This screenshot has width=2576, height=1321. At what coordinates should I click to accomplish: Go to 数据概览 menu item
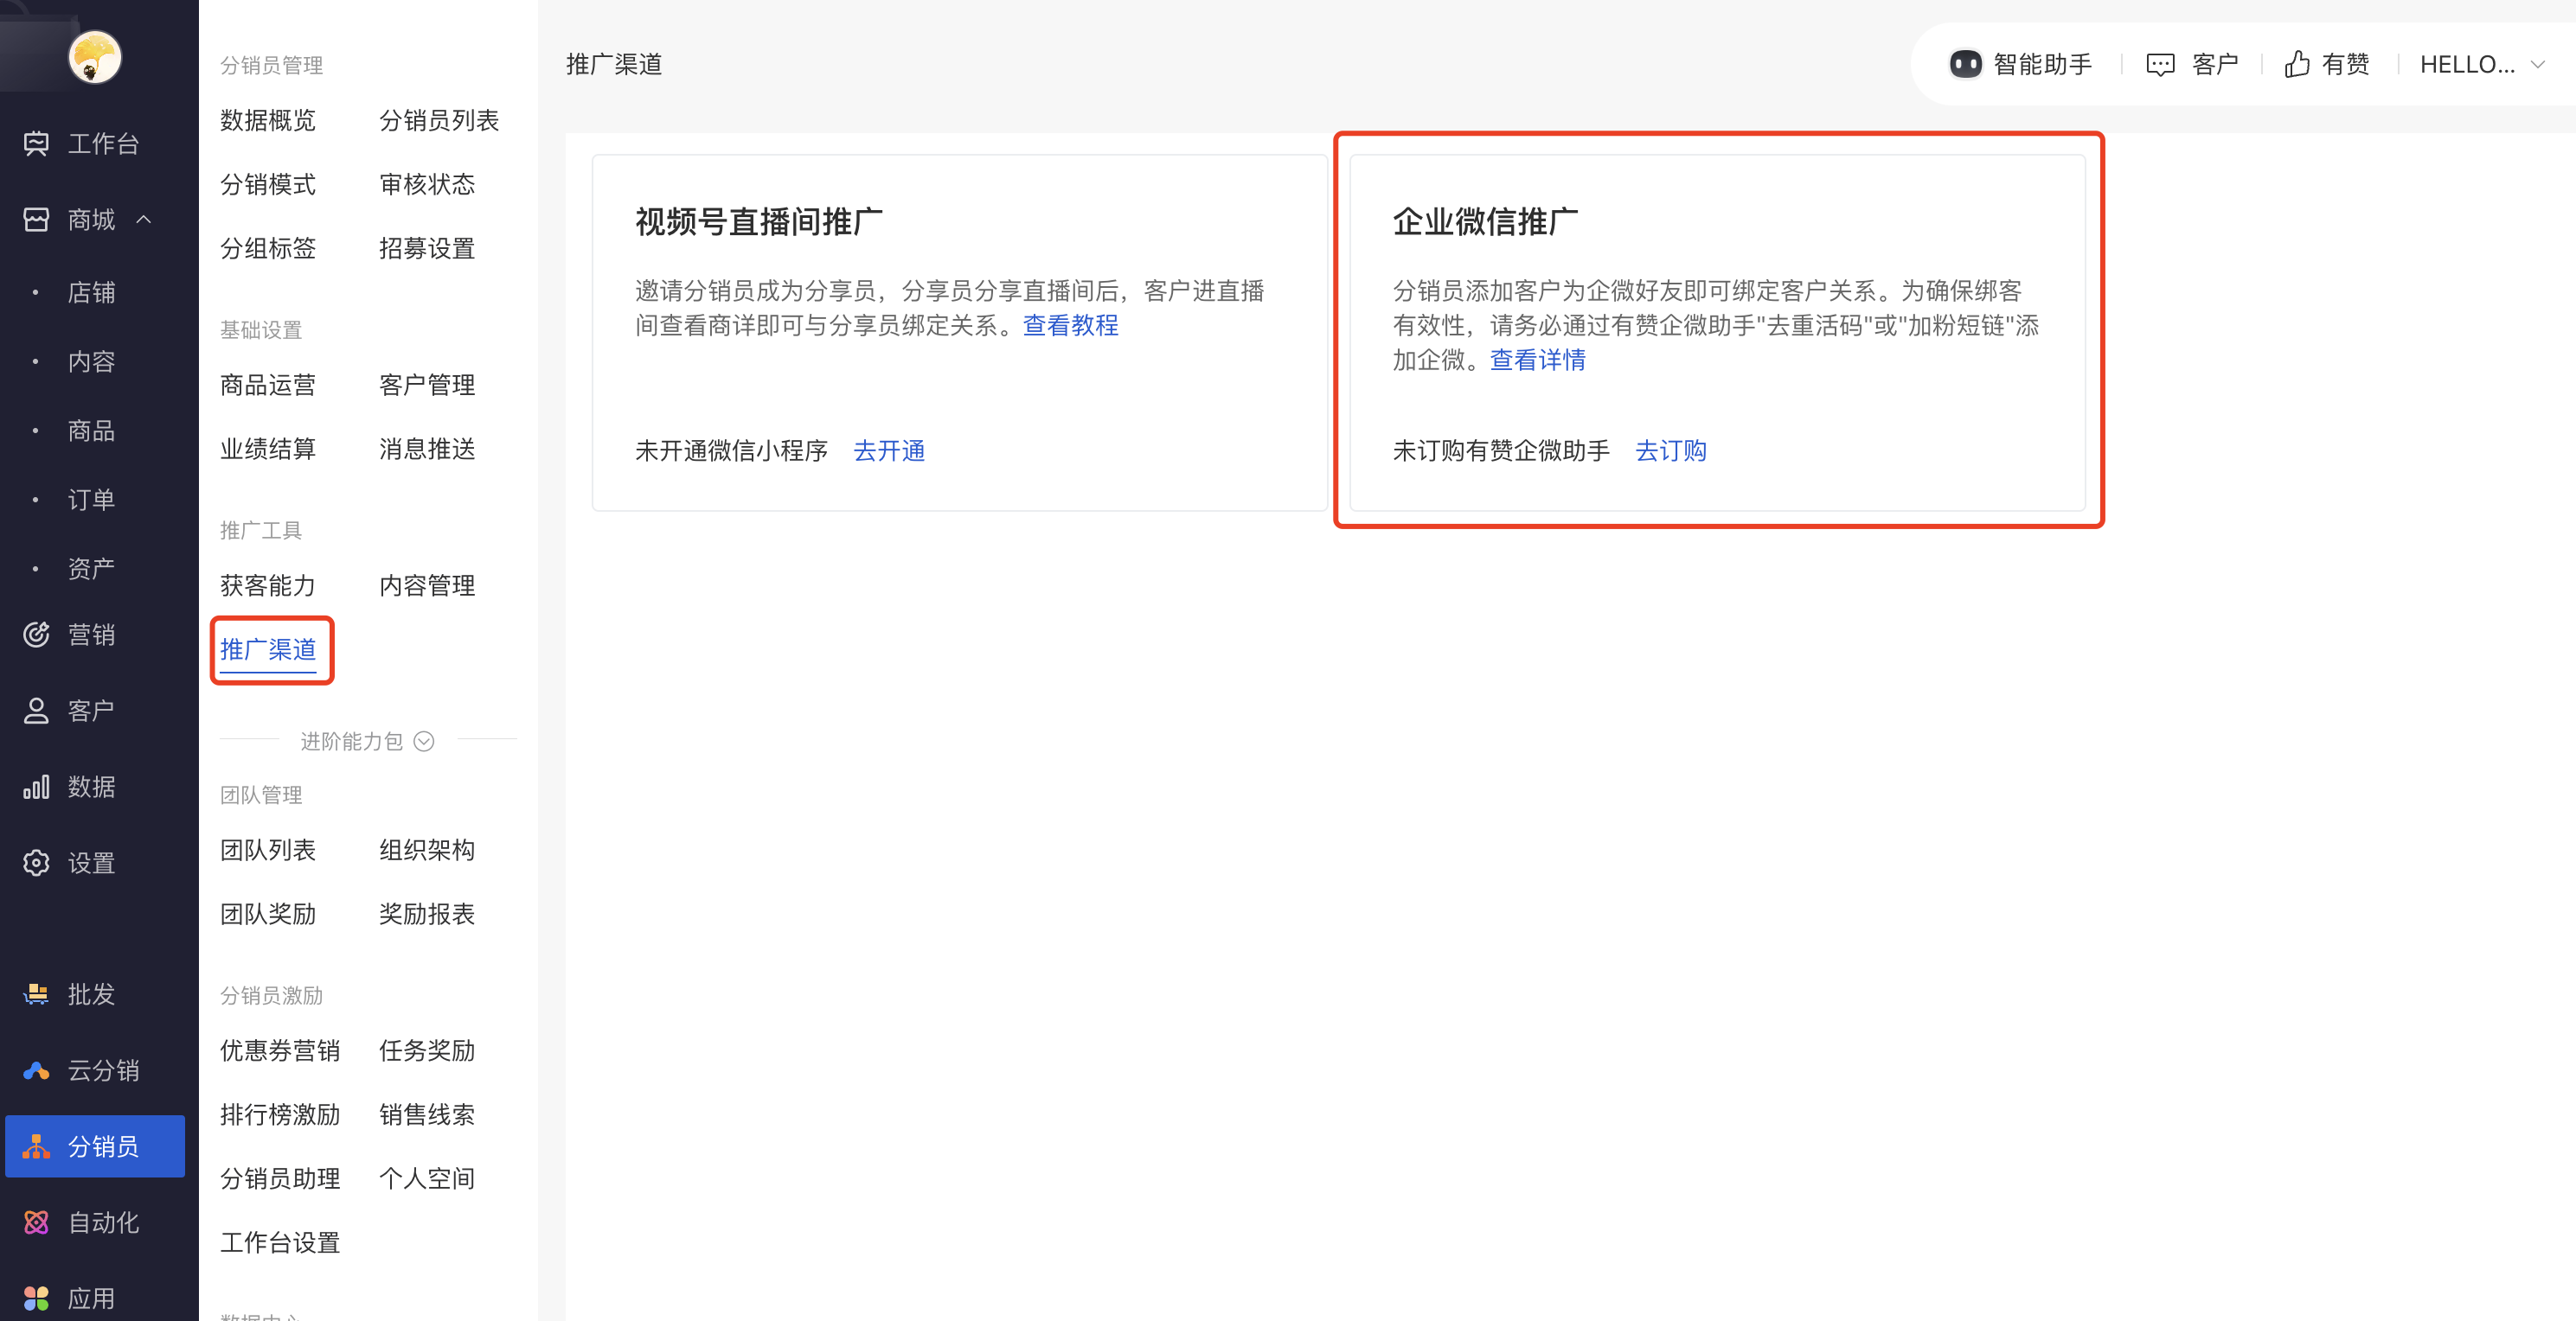(x=268, y=121)
